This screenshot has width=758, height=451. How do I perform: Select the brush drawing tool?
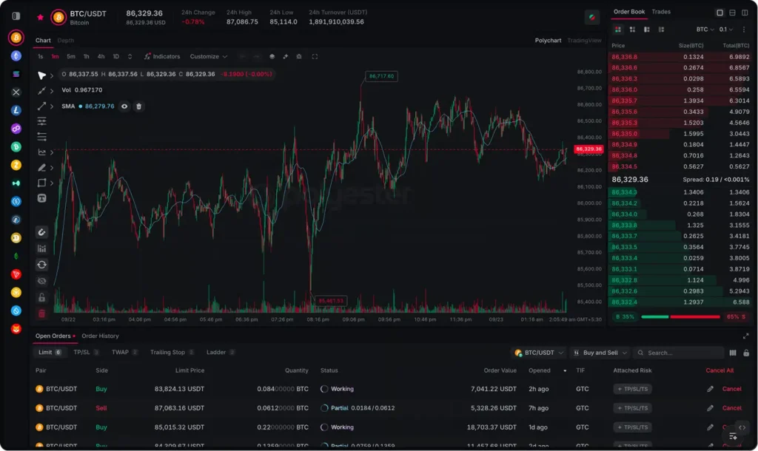(41, 168)
